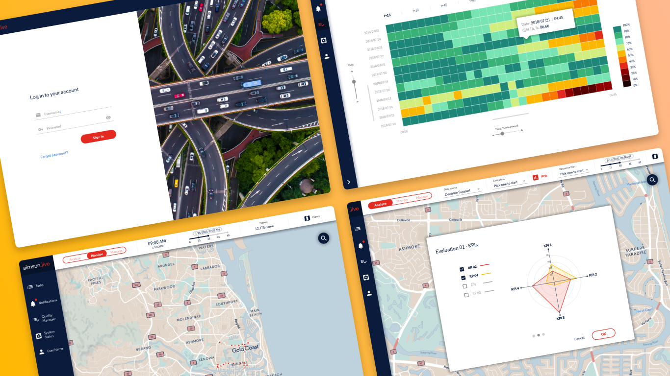Click the Forgot password? link

(x=54, y=155)
